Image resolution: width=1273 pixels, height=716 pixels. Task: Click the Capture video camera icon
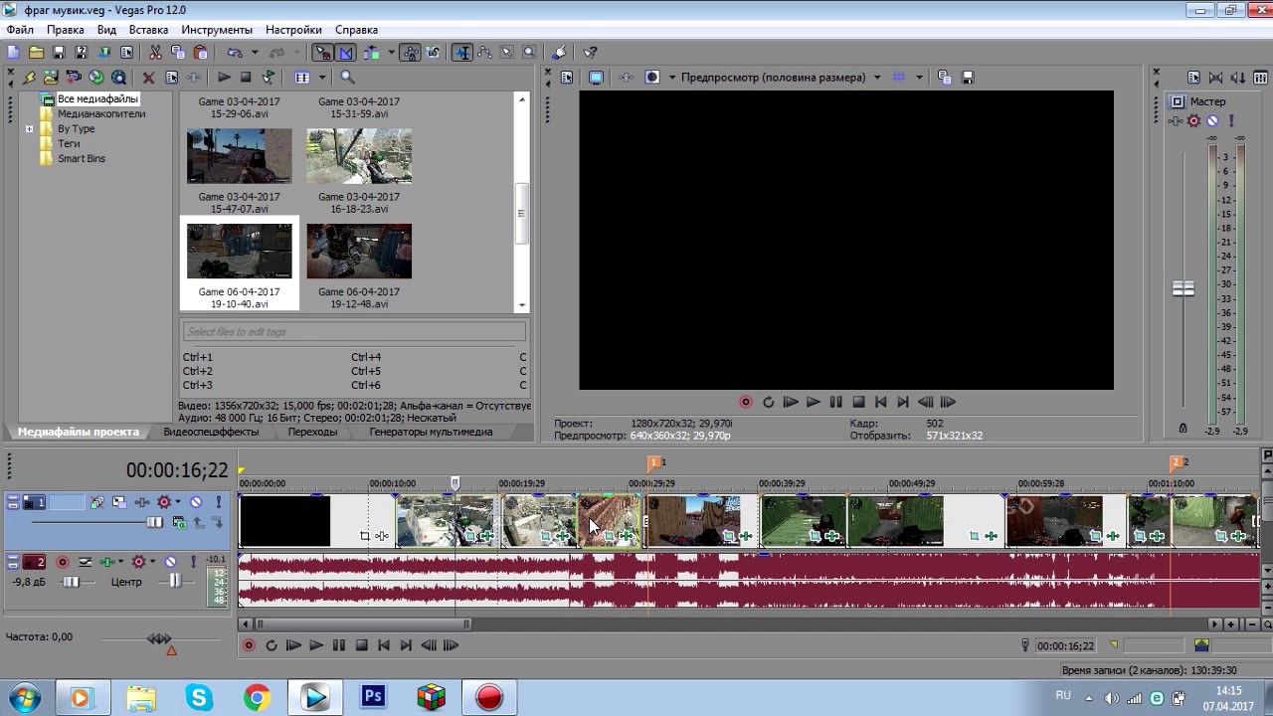73,77
